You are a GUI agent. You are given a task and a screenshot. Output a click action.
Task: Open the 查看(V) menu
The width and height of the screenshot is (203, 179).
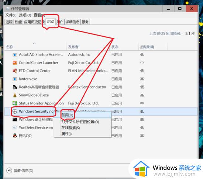tap(39, 15)
